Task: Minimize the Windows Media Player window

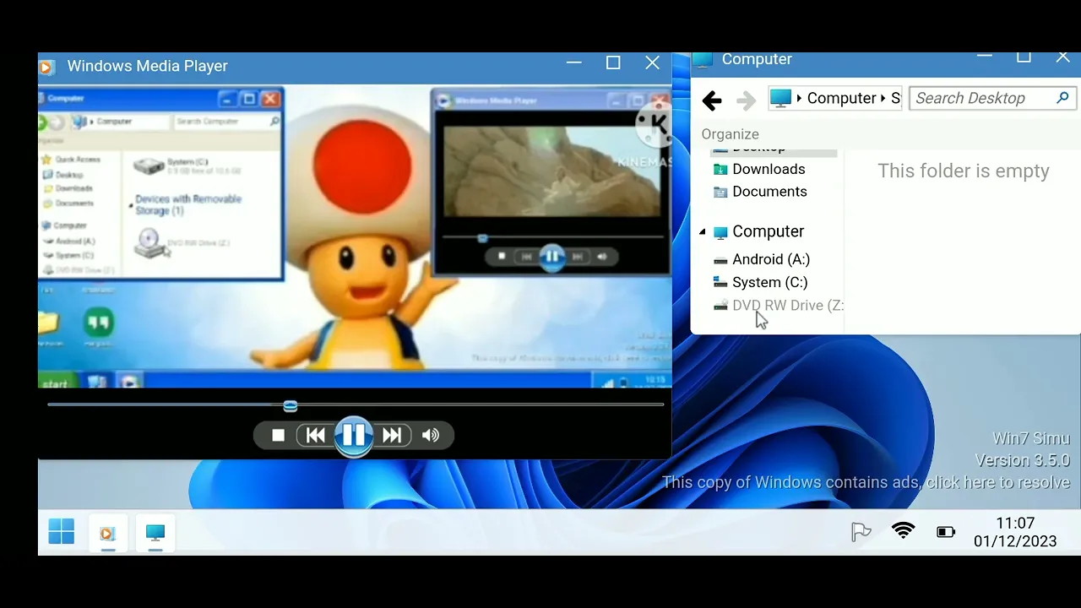Action: click(574, 62)
